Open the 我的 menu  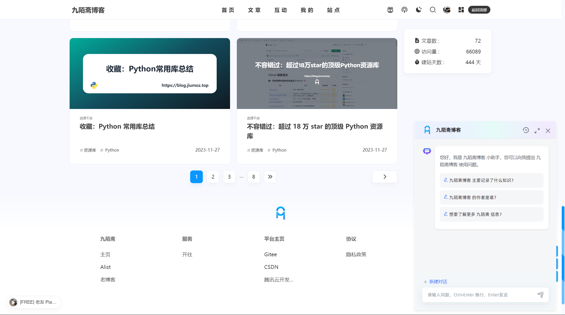pos(307,10)
